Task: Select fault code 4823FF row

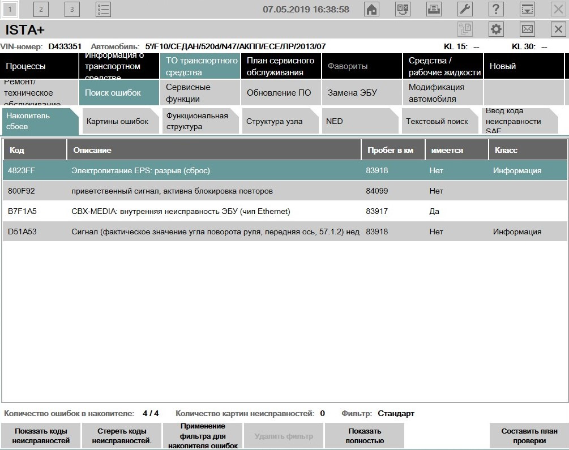Action: click(285, 170)
